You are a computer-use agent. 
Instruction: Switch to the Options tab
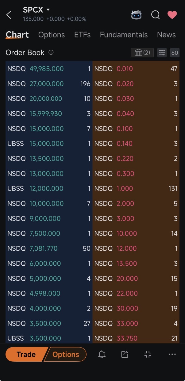(x=52, y=35)
